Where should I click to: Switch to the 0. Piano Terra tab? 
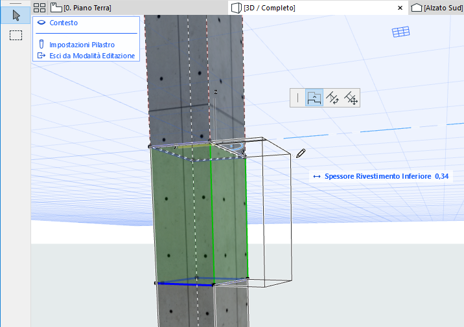click(x=87, y=8)
